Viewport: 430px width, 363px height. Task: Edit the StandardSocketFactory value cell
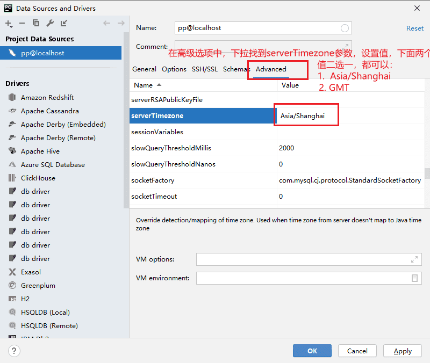tap(351, 180)
